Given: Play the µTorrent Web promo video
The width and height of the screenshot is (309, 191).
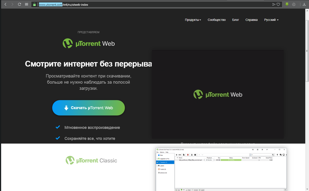Looking at the screenshot, I should [x=218, y=94].
